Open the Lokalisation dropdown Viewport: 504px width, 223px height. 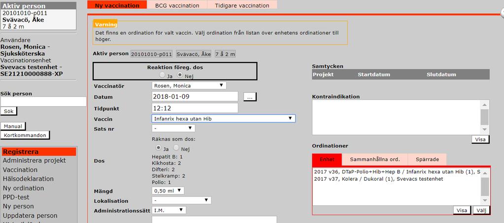[181, 200]
